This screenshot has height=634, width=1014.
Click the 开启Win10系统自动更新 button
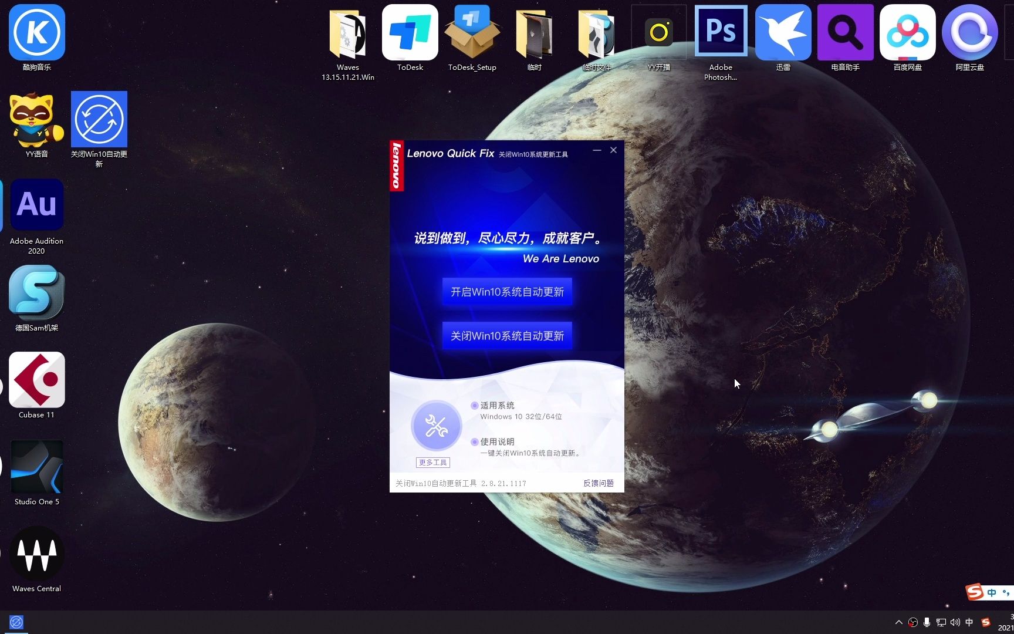point(506,292)
